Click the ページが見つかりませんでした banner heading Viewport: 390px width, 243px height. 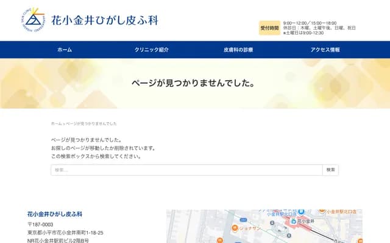[193, 83]
